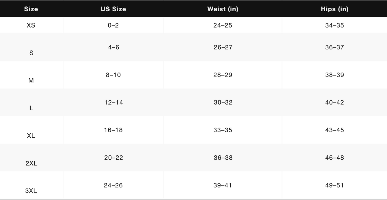The image size is (387, 200).
Task: Click US size 16–18 cell
Action: tap(113, 130)
